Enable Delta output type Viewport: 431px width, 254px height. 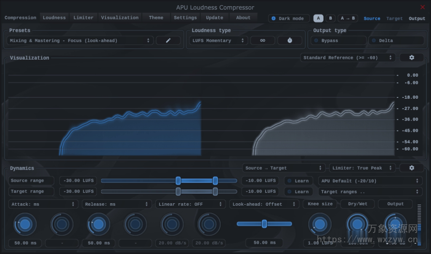(396, 40)
